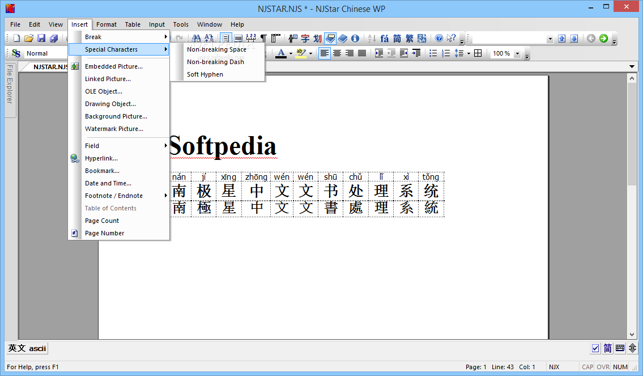This screenshot has width=643, height=376.
Task: Click the blue up arrow navigation icon
Action: pyautogui.click(x=562, y=38)
